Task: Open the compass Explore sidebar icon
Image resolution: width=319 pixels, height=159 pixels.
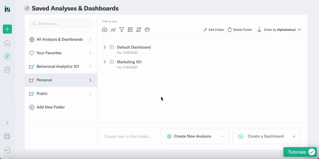Action: click(x=7, y=56)
